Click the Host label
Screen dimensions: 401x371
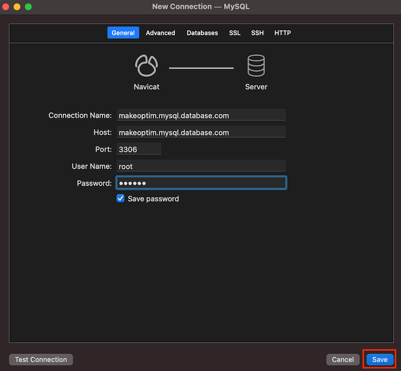(102, 132)
